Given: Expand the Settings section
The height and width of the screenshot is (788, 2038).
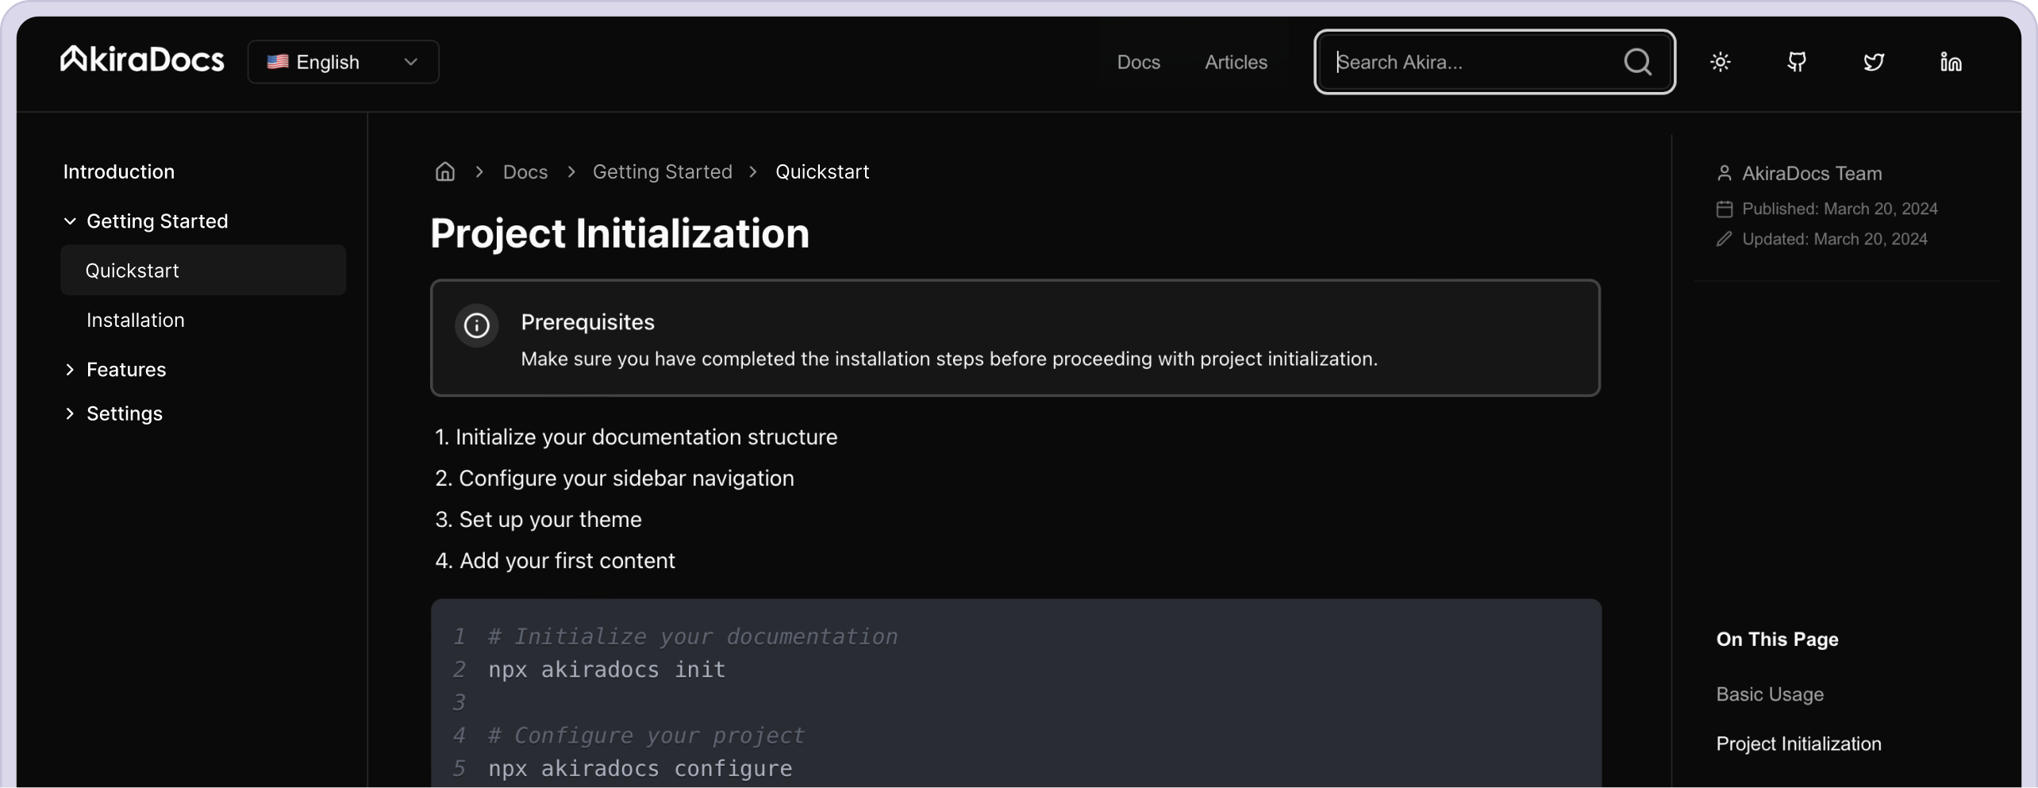Looking at the screenshot, I should (x=71, y=413).
